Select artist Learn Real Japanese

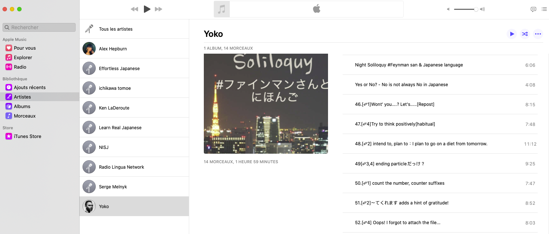coord(134,127)
